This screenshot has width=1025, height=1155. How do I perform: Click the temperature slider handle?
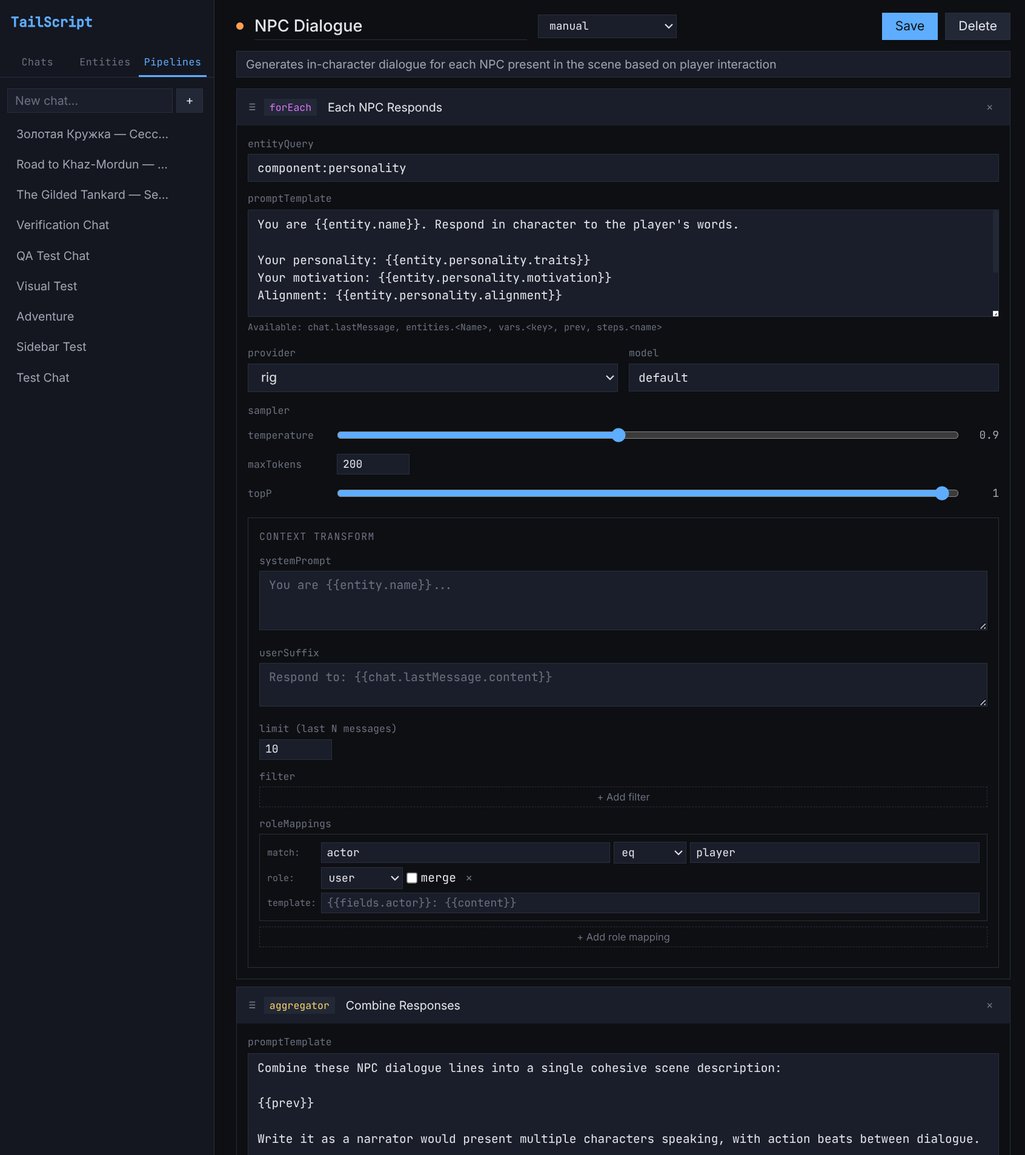pyautogui.click(x=618, y=435)
